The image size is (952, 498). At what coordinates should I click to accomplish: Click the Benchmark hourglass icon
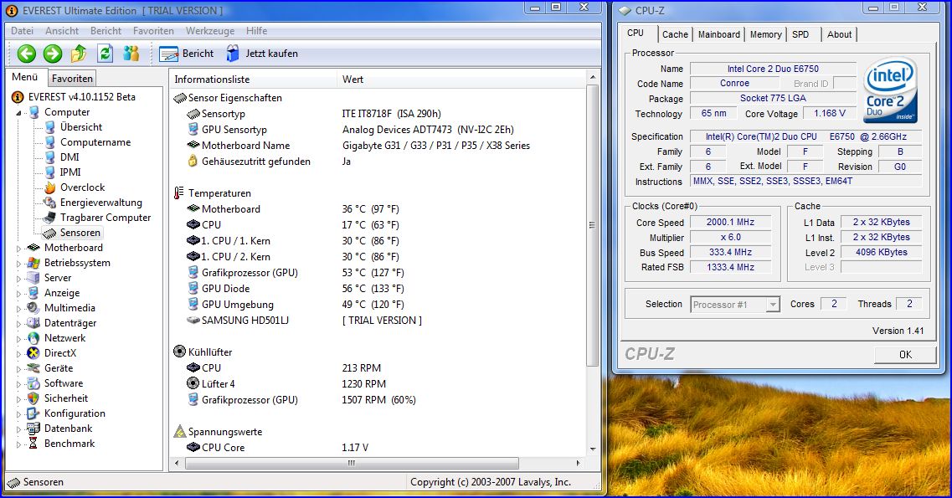[33, 444]
